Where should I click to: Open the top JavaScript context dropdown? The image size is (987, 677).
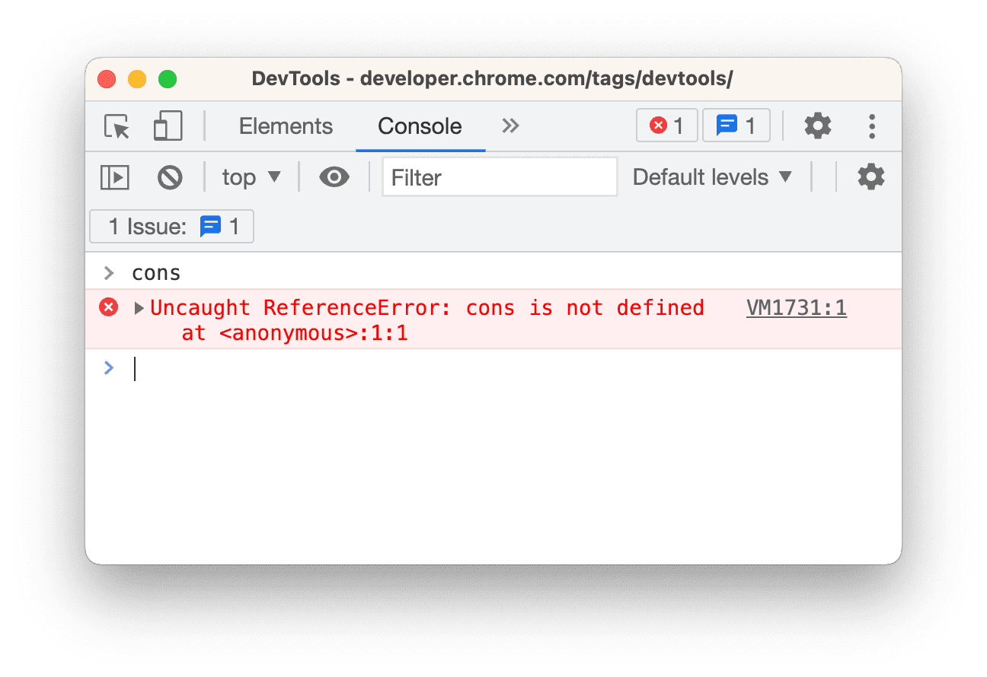click(x=251, y=177)
